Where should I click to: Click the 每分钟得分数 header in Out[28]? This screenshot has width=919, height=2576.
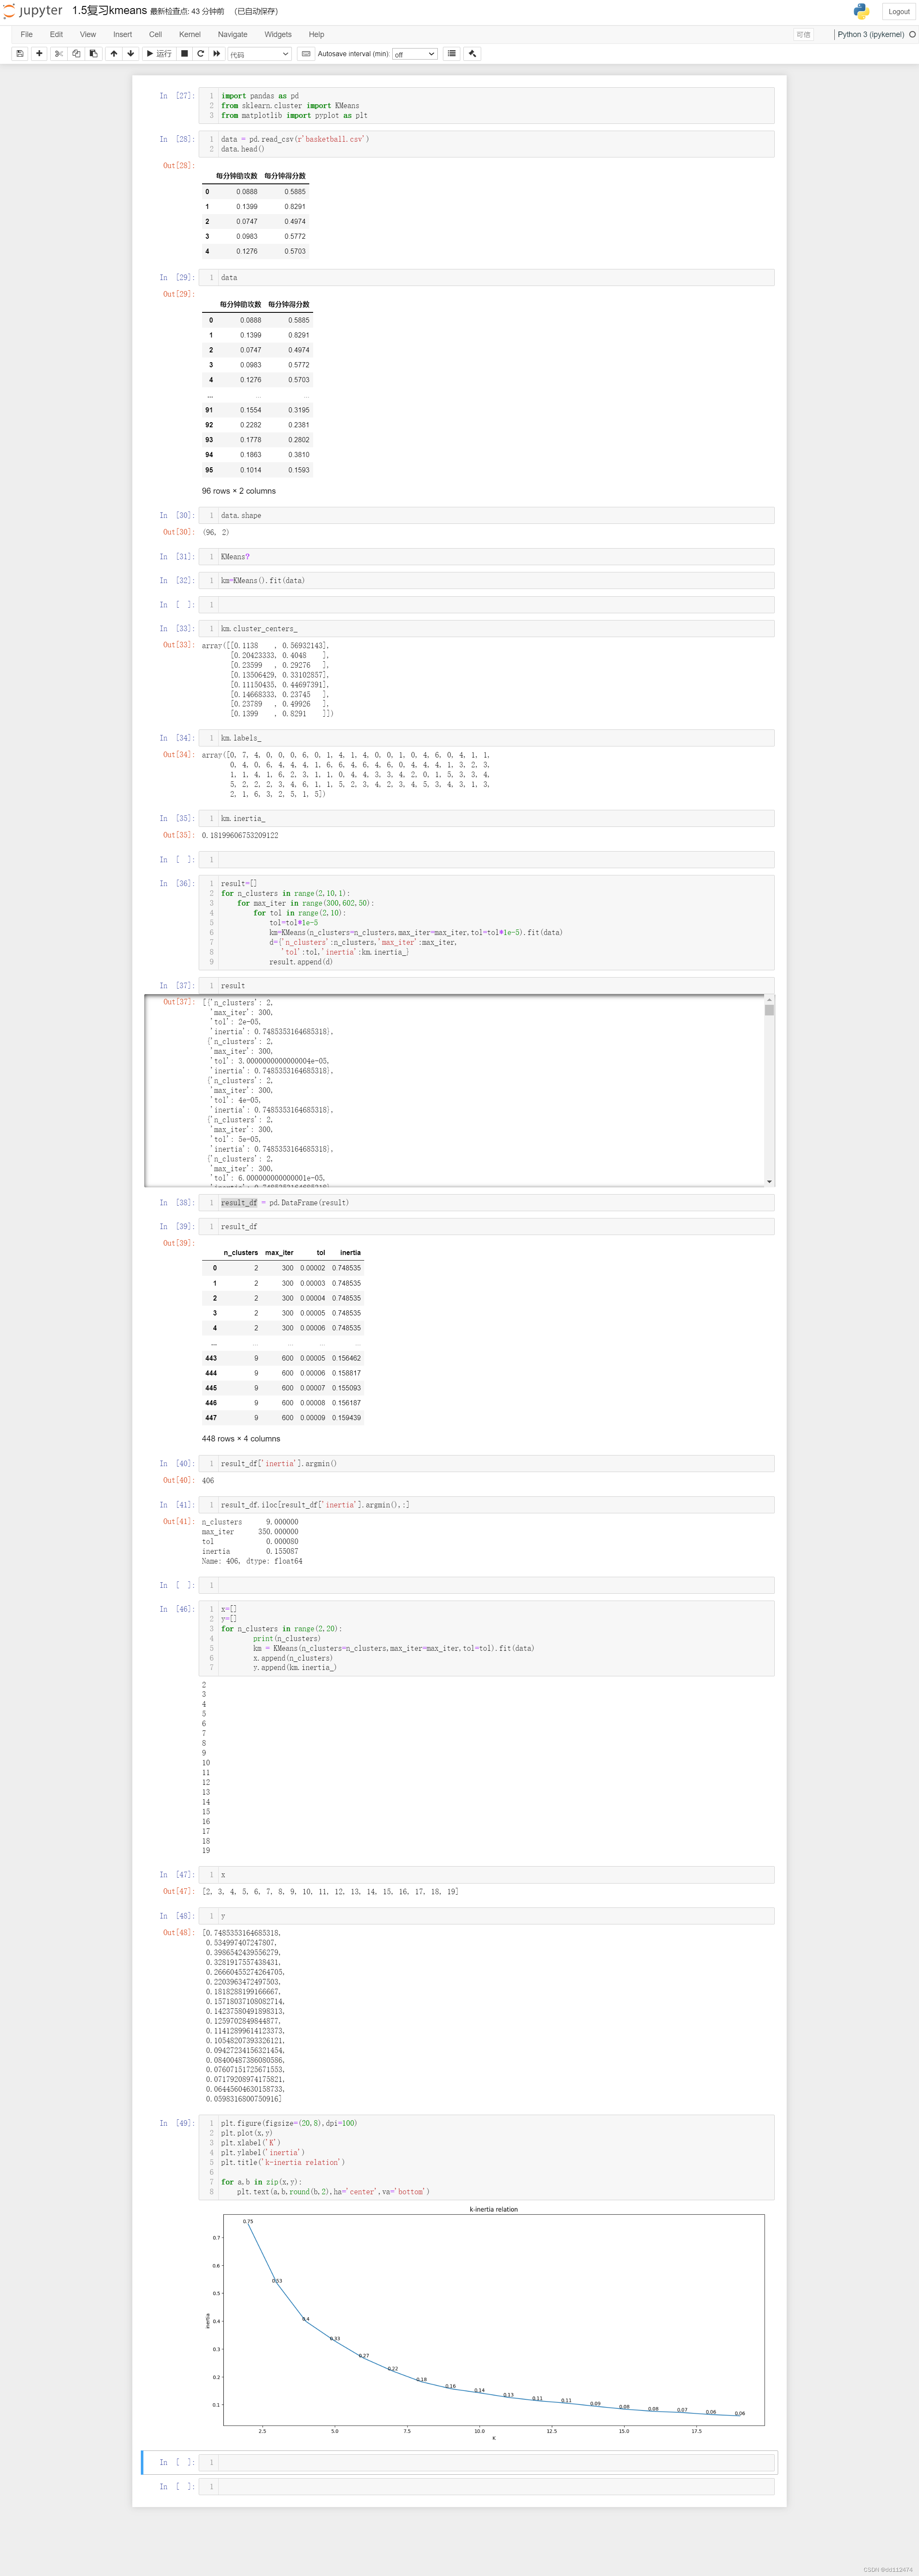285,176
